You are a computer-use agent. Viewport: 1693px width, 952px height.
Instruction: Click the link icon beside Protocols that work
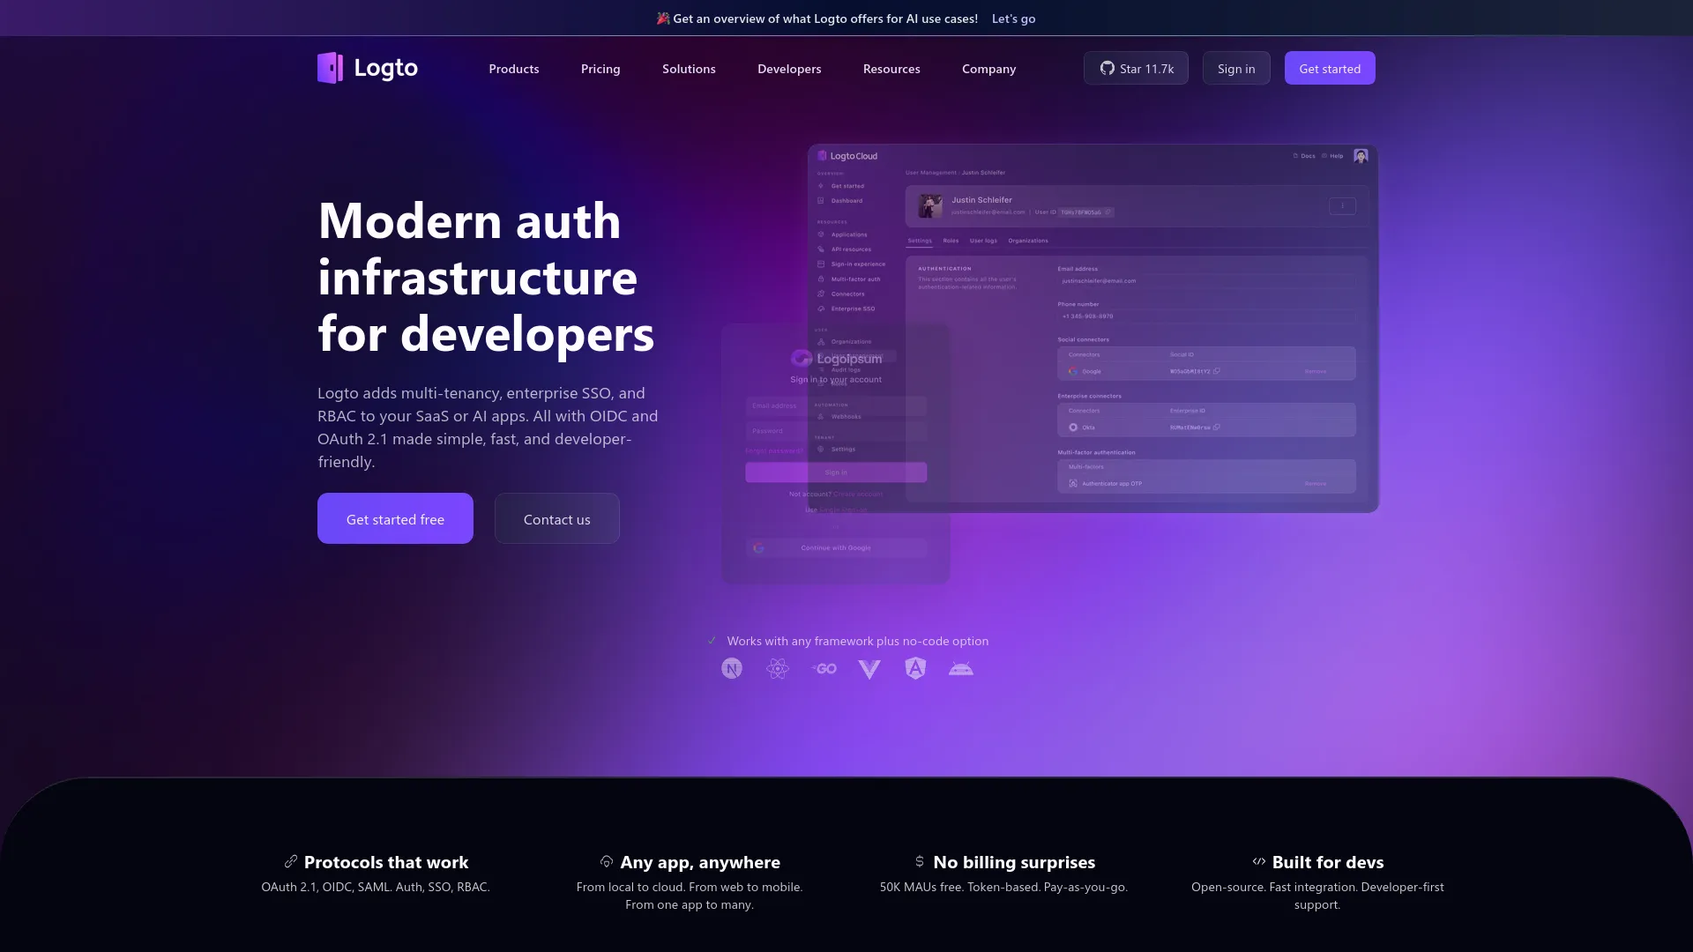coord(291,861)
